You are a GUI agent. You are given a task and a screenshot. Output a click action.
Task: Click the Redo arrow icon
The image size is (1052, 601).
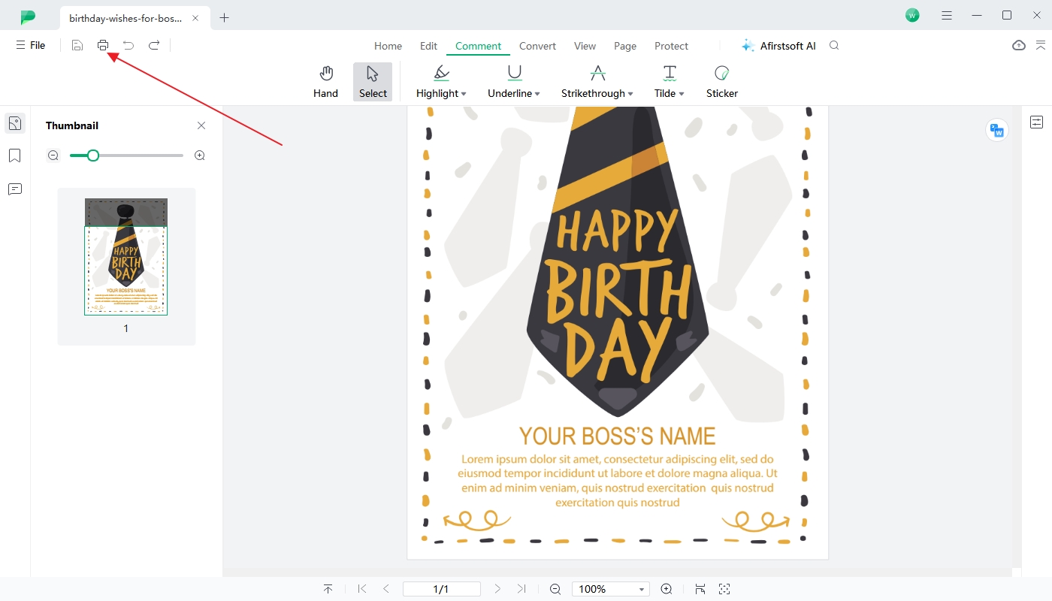pyautogui.click(x=154, y=45)
